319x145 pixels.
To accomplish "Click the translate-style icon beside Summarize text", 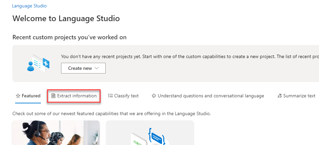I will coord(279,96).
